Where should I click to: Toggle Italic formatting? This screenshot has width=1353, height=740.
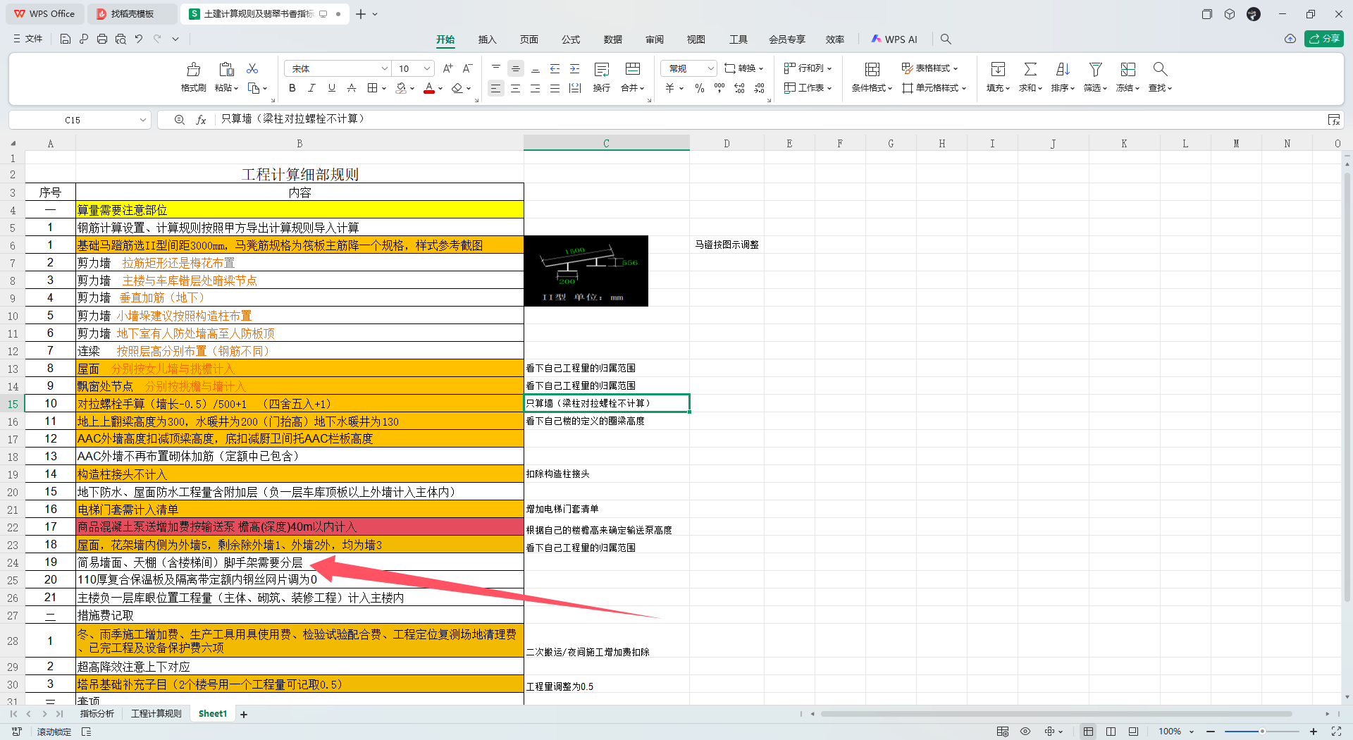[x=312, y=88]
